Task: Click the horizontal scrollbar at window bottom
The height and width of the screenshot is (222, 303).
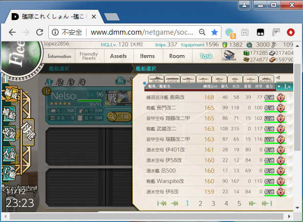Action: [x=147, y=217]
